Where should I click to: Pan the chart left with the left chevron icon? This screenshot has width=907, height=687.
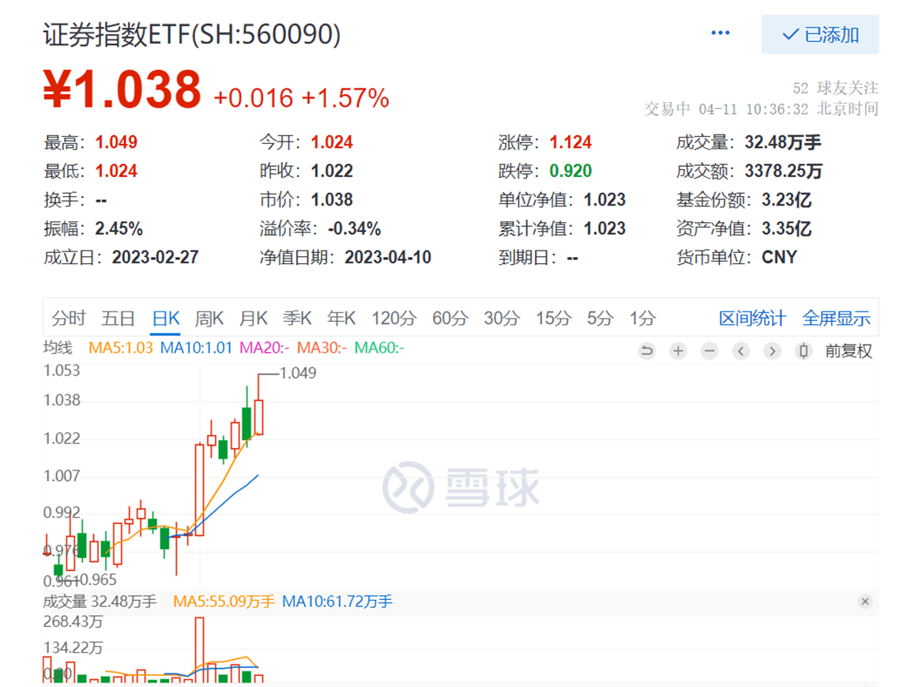click(741, 350)
